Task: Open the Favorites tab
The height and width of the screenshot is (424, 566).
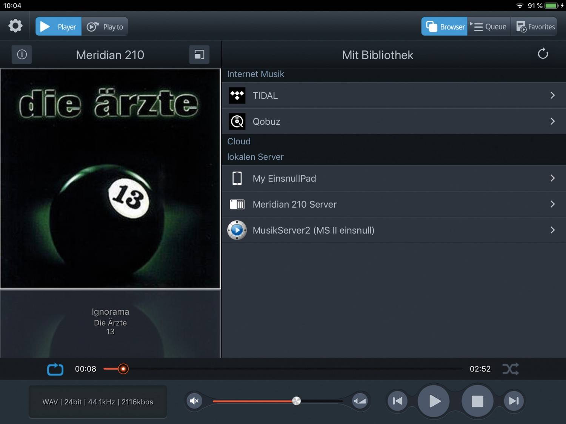Action: 534,27
